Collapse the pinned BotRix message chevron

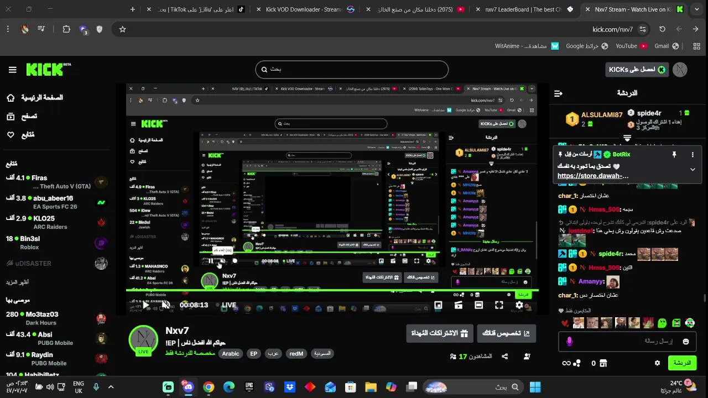(693, 170)
